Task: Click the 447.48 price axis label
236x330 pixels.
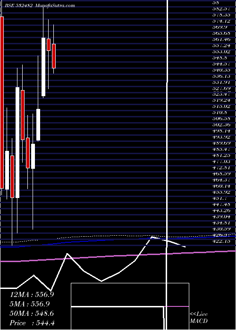Action: 221,204
